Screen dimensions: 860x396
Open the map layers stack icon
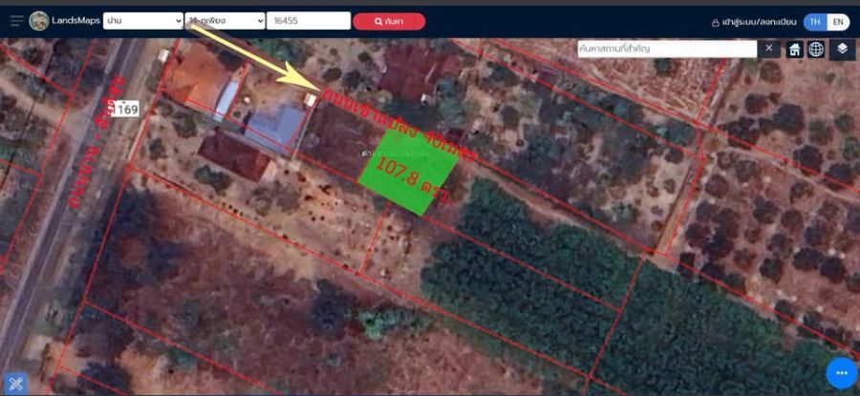842,50
